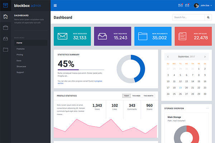This screenshot has width=215, height=143.
Task: Go to next month in calendar
Action: [x=205, y=57]
